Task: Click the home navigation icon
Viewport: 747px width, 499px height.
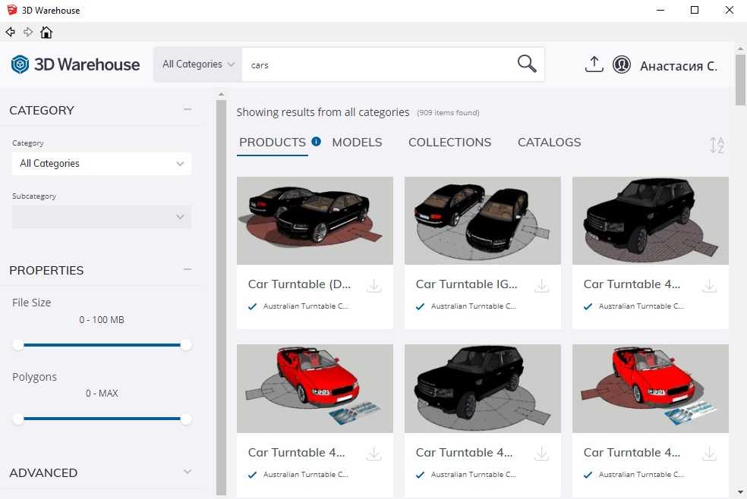Action: pos(46,32)
